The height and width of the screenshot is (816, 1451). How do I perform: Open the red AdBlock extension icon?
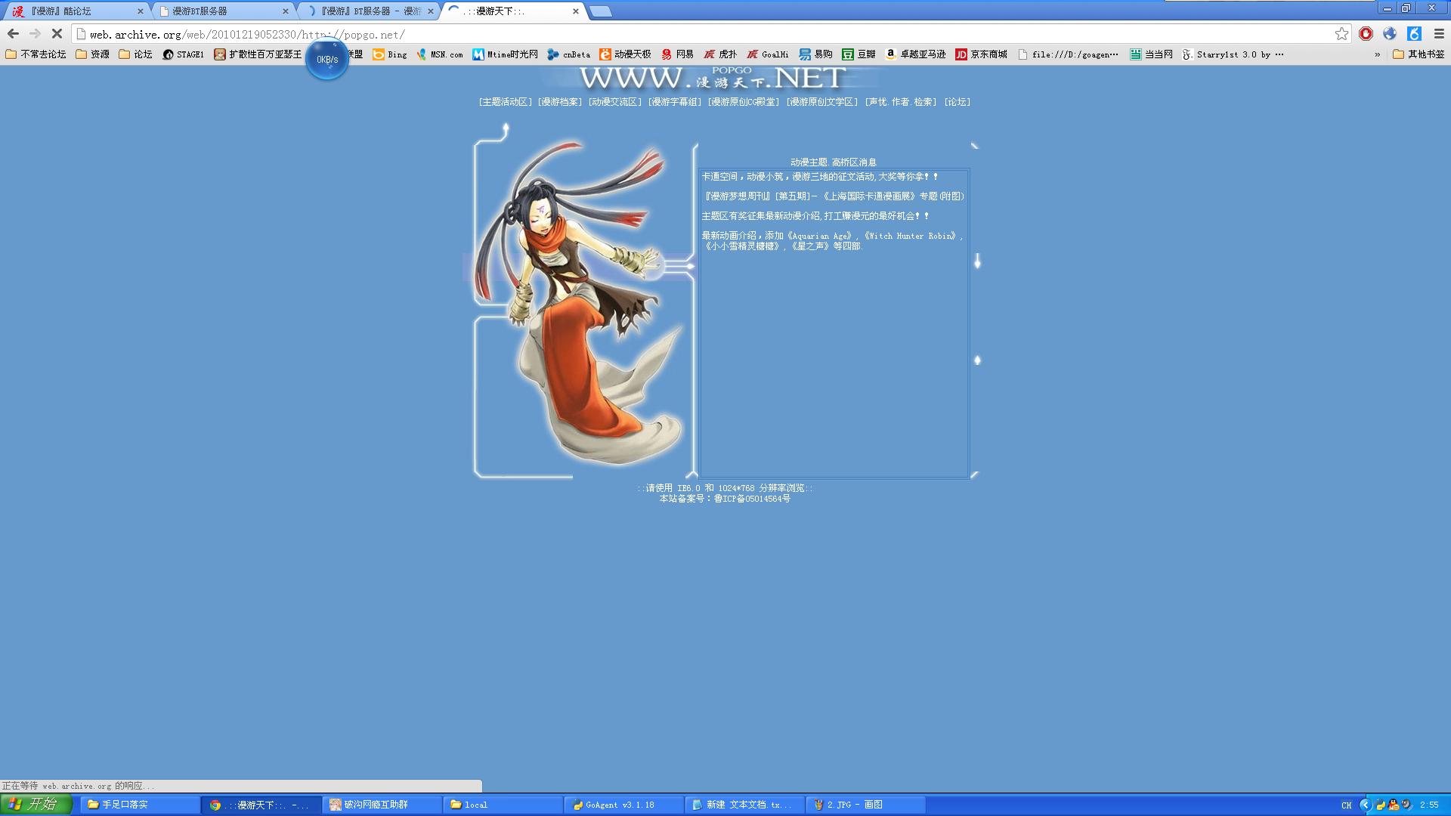point(1366,34)
